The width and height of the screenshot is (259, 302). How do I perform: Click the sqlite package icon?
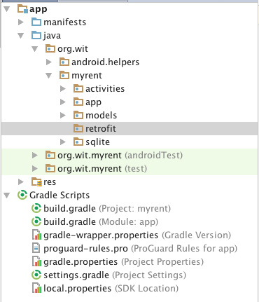(x=78, y=142)
